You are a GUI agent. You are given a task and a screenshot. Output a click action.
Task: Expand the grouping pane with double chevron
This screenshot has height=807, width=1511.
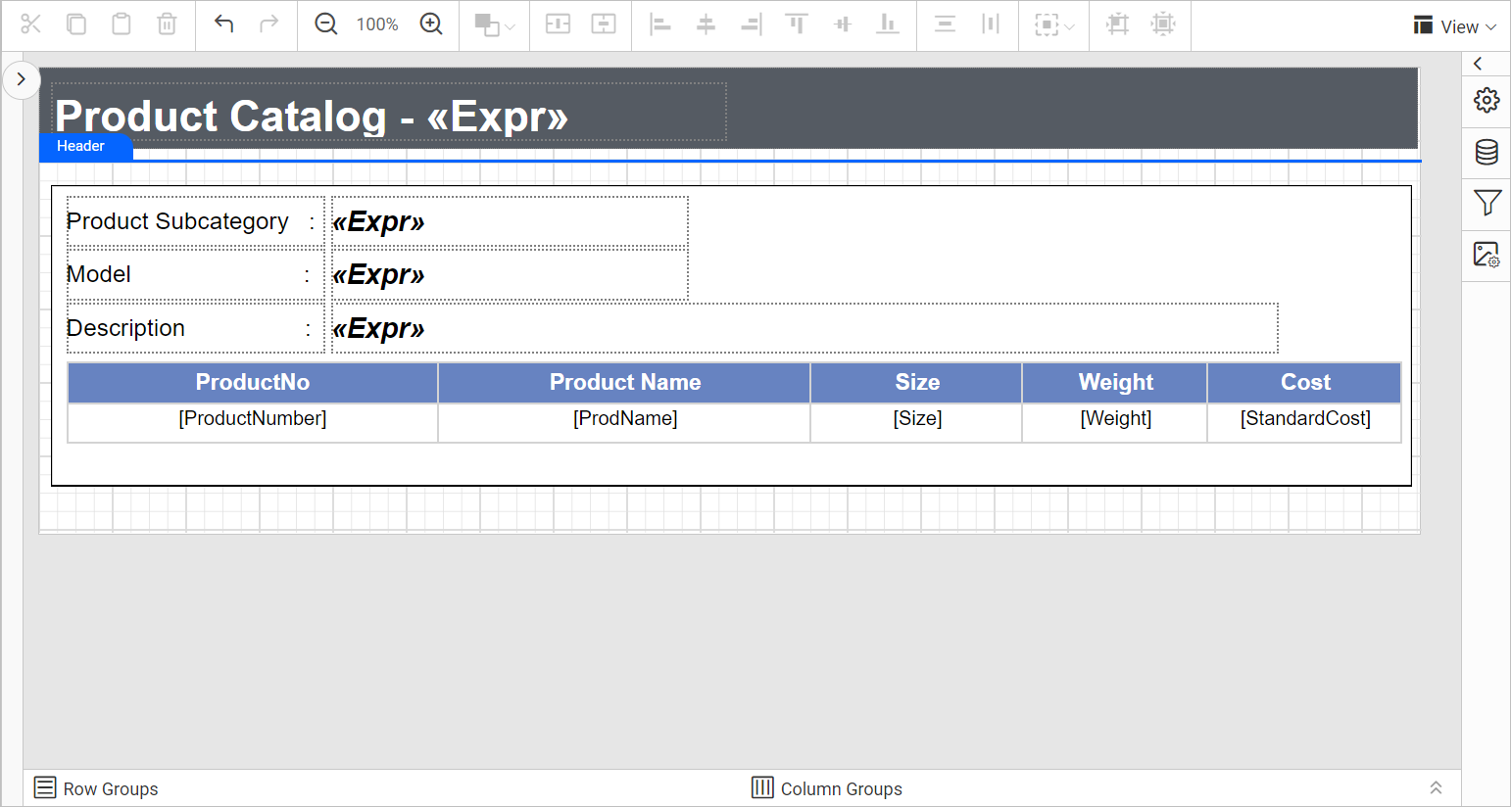tap(1436, 788)
